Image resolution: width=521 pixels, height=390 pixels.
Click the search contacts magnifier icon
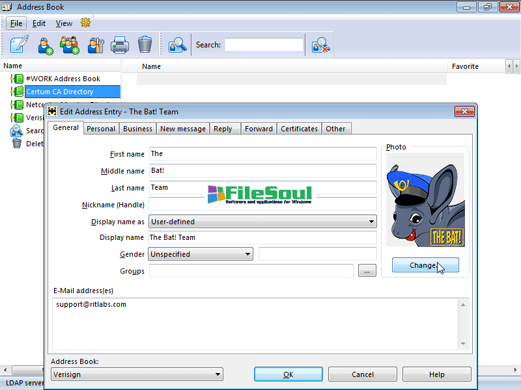pos(177,45)
